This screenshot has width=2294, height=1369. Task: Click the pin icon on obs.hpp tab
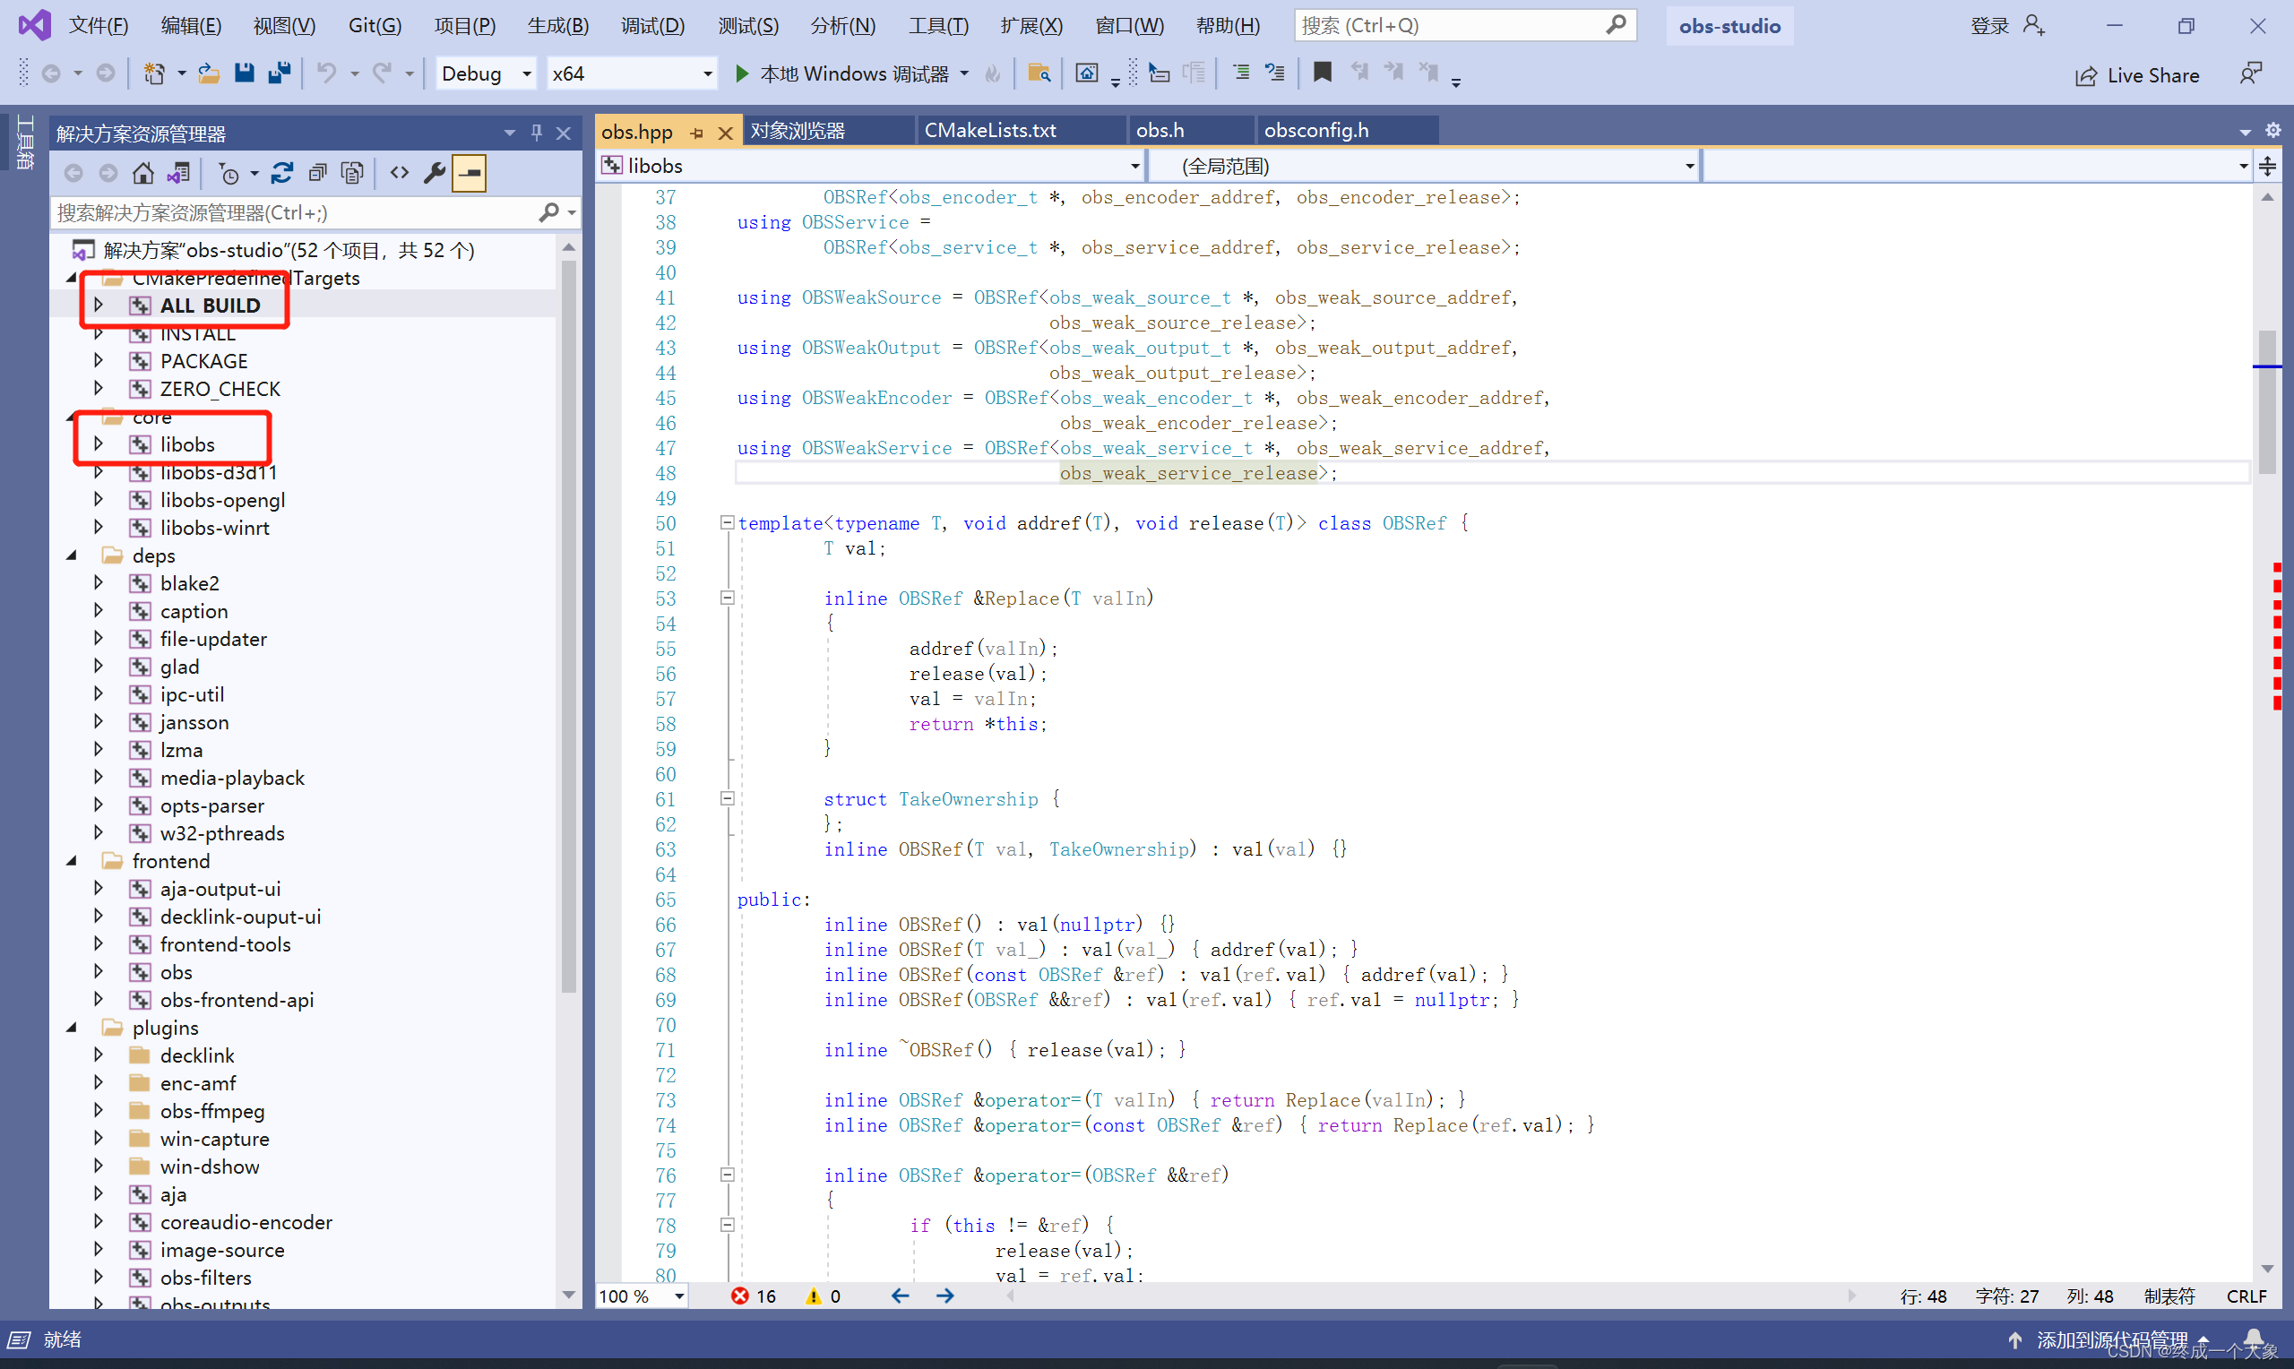696,133
